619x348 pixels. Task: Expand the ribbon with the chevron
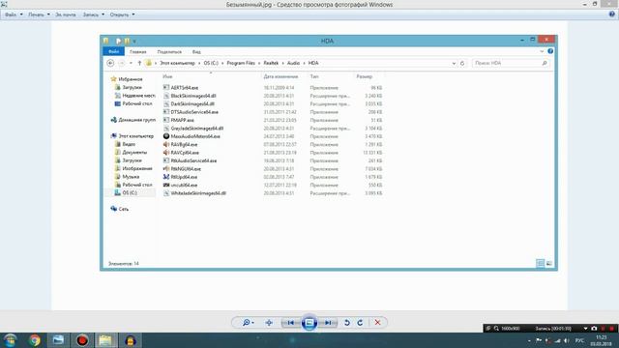pos(542,51)
